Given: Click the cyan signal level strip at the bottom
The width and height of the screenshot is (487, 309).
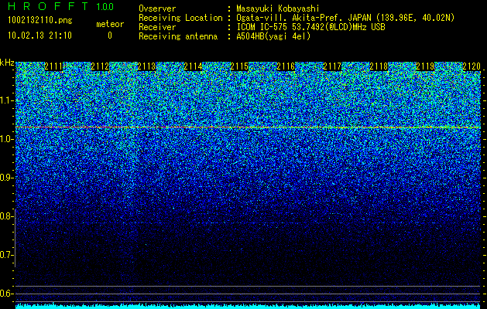Looking at the screenshot, I should click(x=248, y=306).
